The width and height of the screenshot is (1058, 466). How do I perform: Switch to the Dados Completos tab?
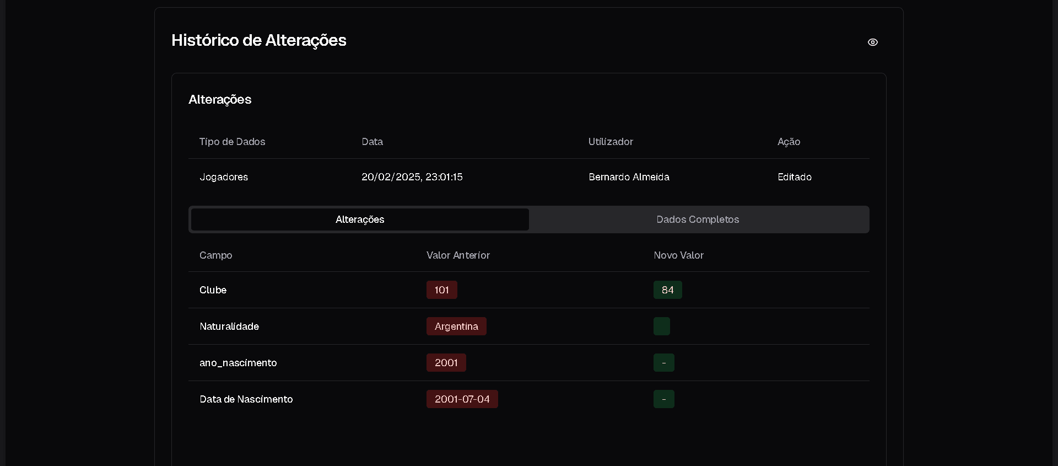pyautogui.click(x=698, y=219)
